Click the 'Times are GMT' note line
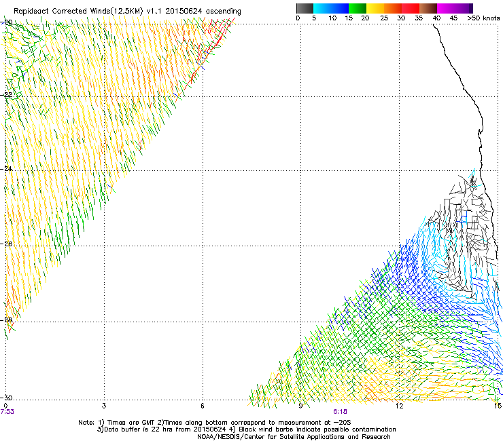 (x=215, y=423)
